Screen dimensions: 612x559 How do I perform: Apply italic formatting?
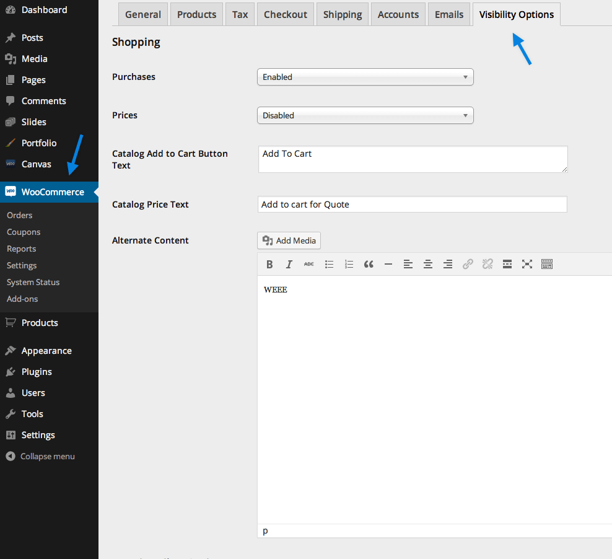289,264
